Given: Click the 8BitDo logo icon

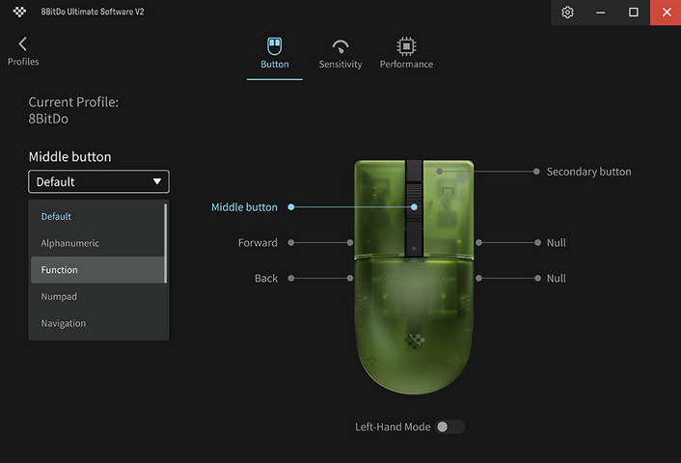Looking at the screenshot, I should pyautogui.click(x=19, y=13).
